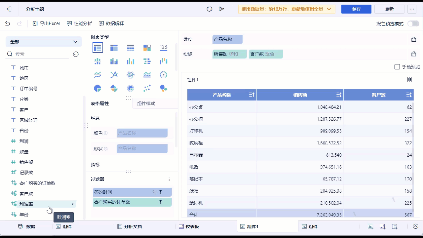Open the 使用数据量 dropdown banner
This screenshot has height=238, width=423.
click(x=287, y=9)
